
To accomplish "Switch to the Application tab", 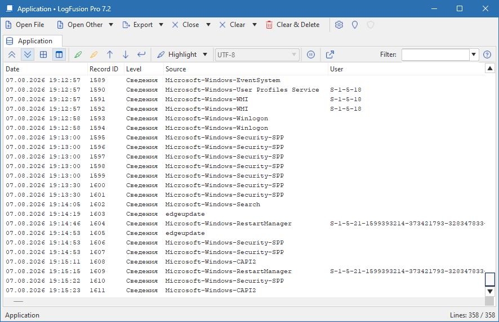I will click(33, 41).
